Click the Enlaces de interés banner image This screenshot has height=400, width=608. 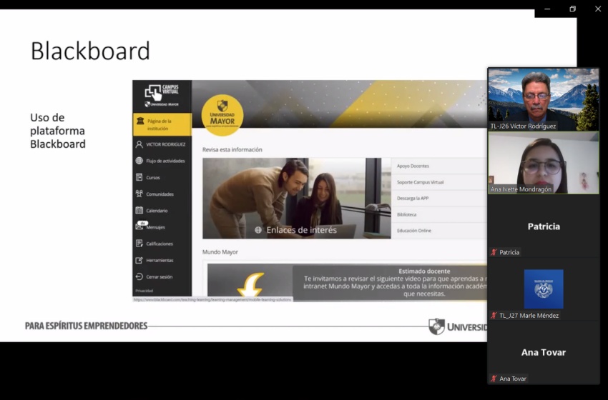click(297, 198)
